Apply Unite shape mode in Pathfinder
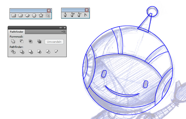This screenshot has height=119, width=186. pos(13,41)
